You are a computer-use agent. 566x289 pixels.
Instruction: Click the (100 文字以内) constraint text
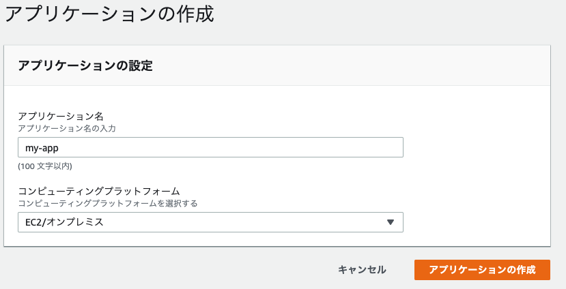pyautogui.click(x=45, y=166)
